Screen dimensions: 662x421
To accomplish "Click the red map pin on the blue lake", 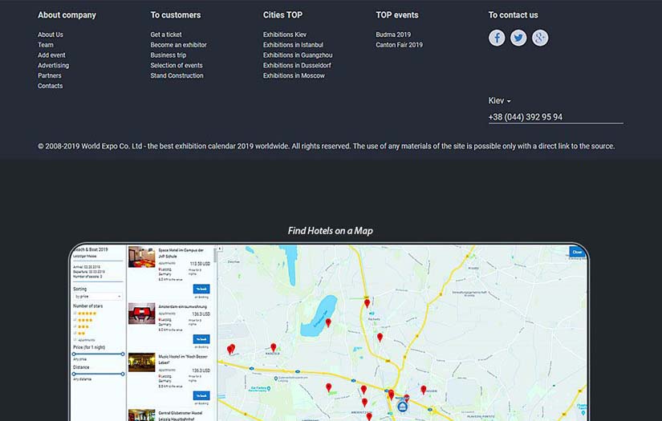I will 328,322.
